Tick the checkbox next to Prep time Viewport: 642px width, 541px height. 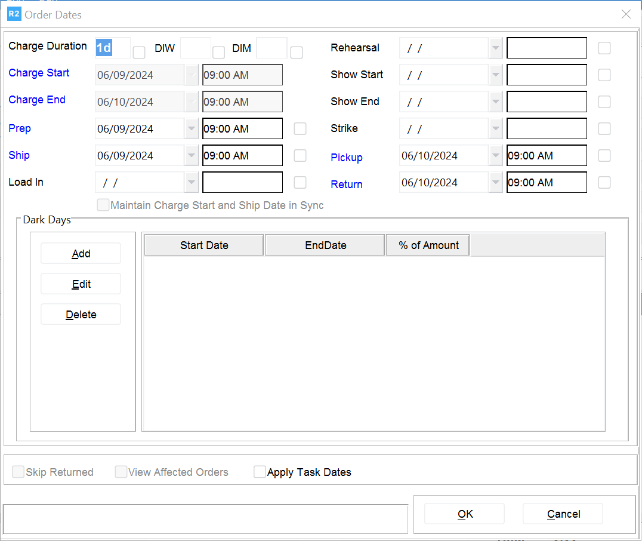[x=300, y=129]
